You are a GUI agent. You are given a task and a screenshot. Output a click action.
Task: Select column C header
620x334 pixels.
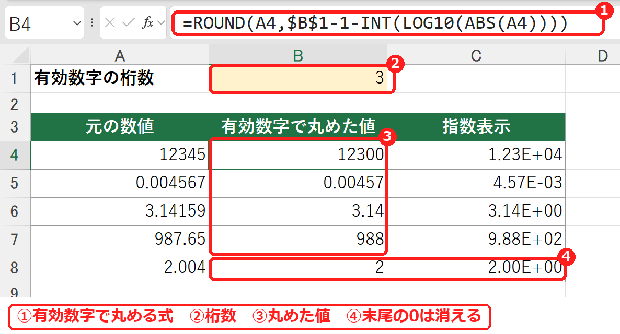pos(476,56)
